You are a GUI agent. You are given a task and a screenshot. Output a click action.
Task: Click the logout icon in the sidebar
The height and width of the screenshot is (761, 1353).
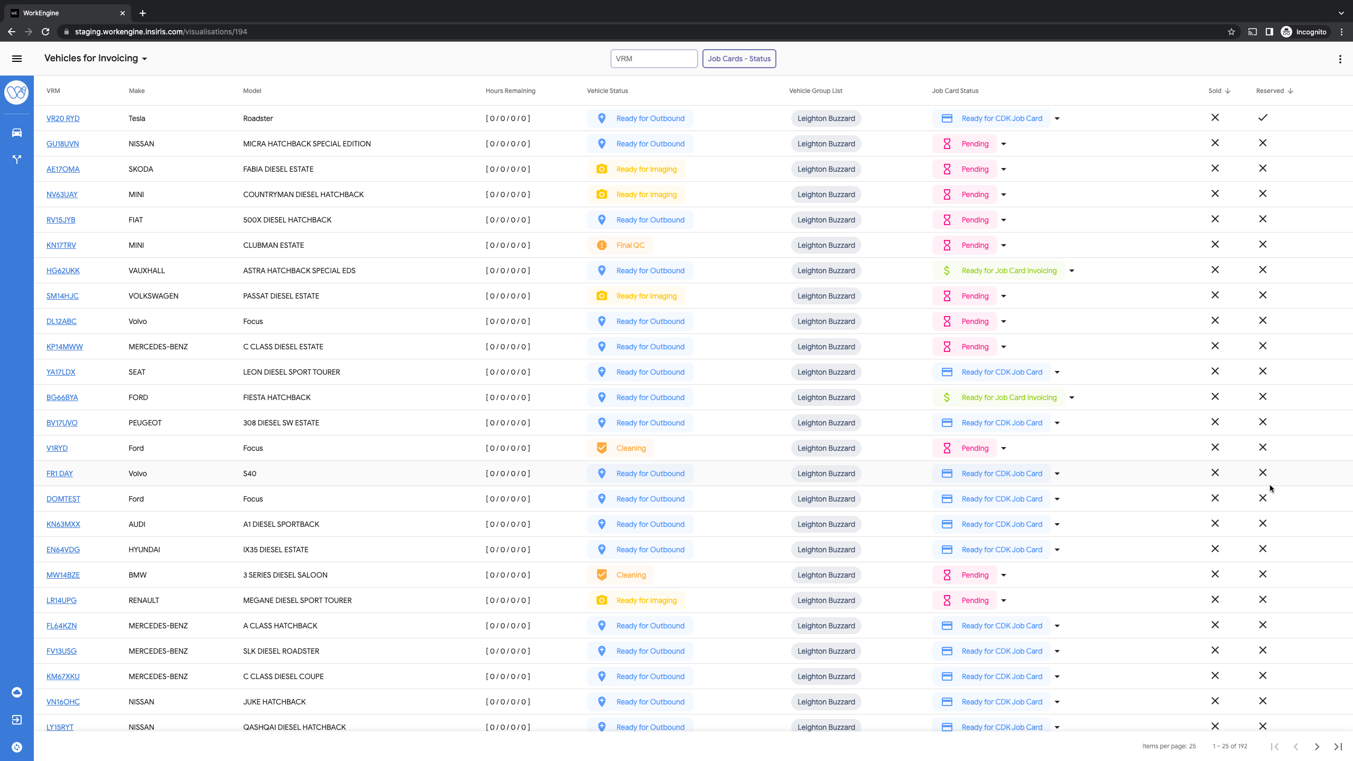17,720
